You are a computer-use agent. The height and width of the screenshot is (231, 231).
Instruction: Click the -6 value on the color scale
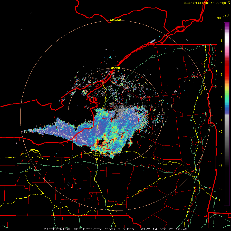(220, 177)
